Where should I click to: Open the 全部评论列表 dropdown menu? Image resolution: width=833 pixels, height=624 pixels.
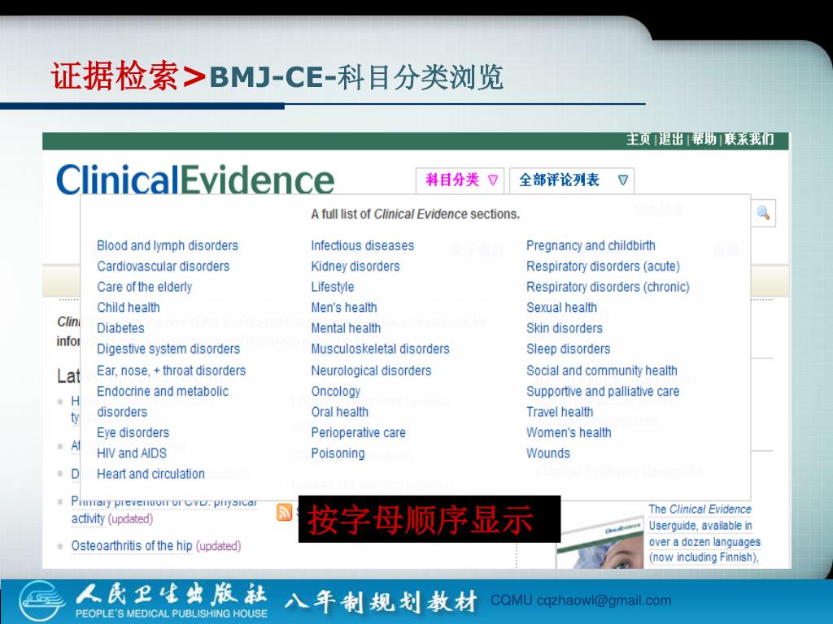click(572, 180)
